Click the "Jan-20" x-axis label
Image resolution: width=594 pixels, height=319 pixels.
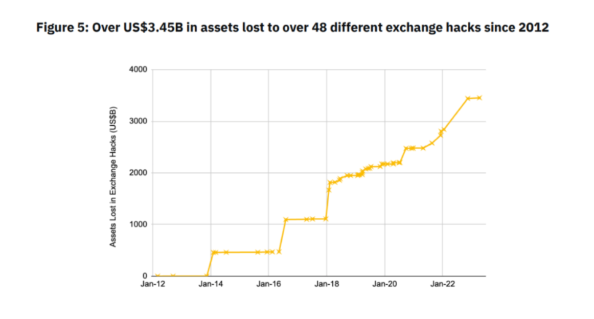[x=384, y=284]
